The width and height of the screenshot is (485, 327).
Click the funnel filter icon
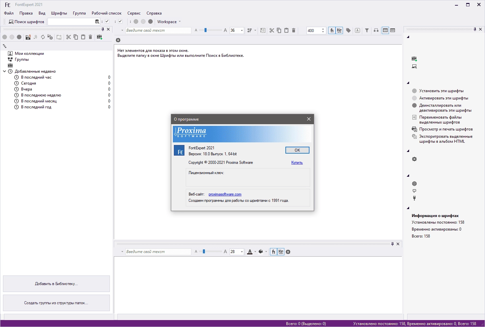pos(367,30)
